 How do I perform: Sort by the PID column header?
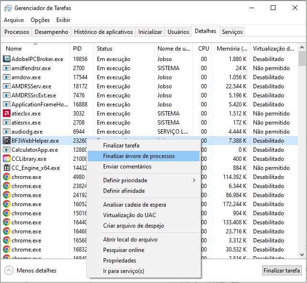(x=82, y=49)
